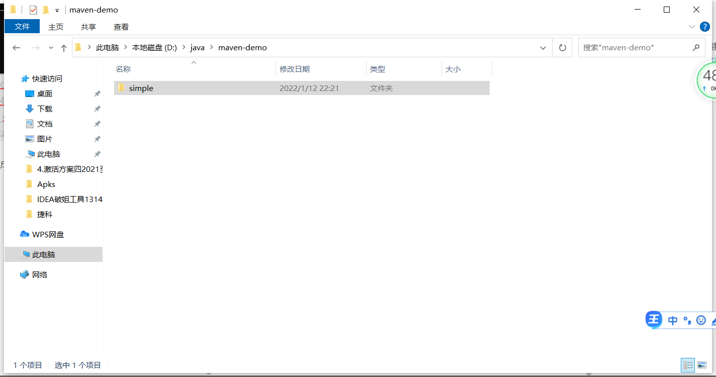The width and height of the screenshot is (716, 377).
Task: Click java breadcrumb in address bar
Action: tap(198, 48)
